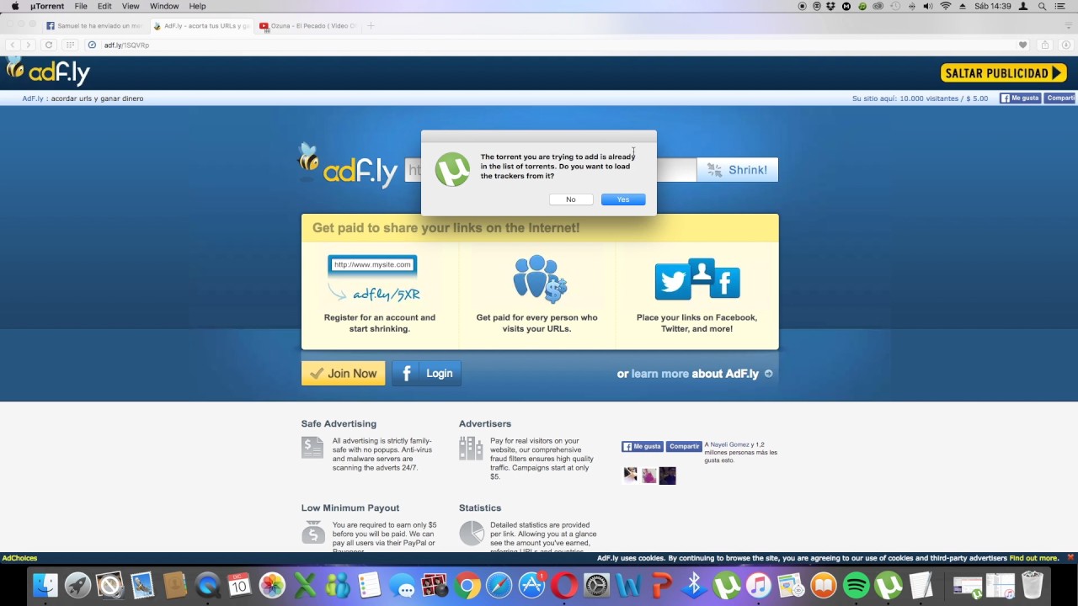The width and height of the screenshot is (1078, 606).
Task: Open the Window menu
Action: click(x=164, y=6)
